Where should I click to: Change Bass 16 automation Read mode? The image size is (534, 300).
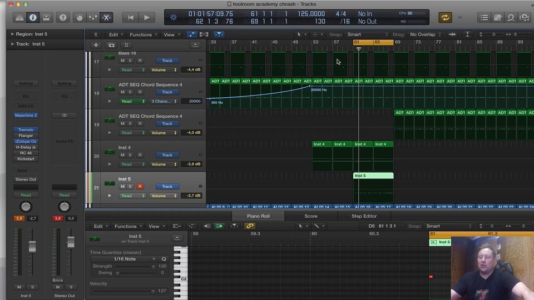pyautogui.click(x=132, y=70)
